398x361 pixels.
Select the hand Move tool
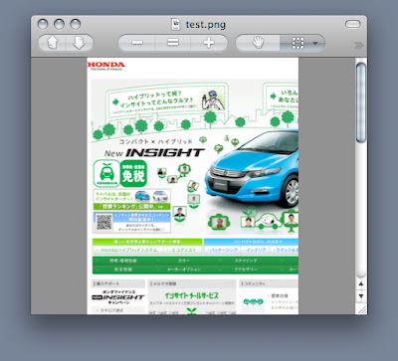pyautogui.click(x=258, y=43)
